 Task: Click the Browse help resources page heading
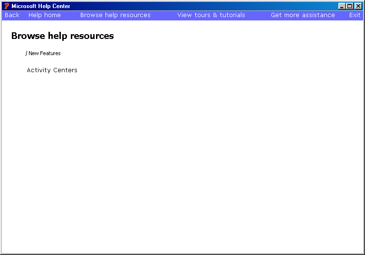62,36
